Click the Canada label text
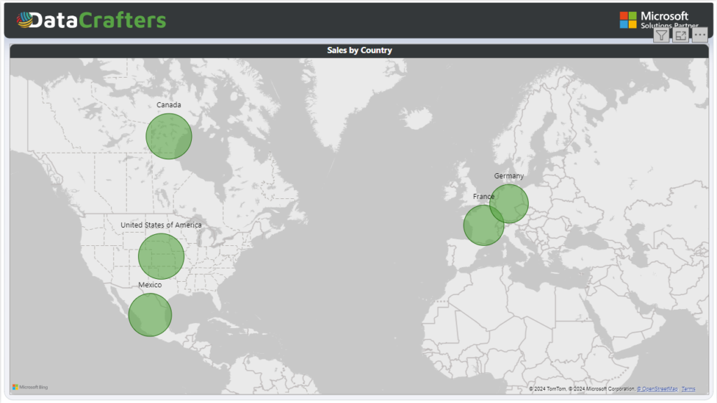This screenshot has height=403, width=717. [169, 105]
